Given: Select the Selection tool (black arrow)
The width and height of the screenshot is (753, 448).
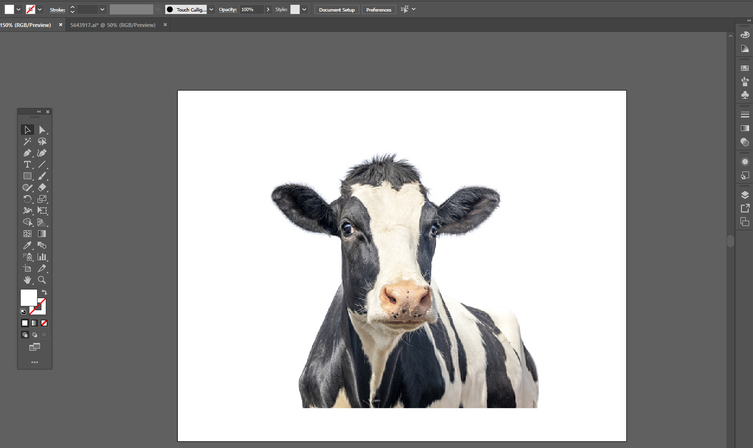Looking at the screenshot, I should [27, 130].
